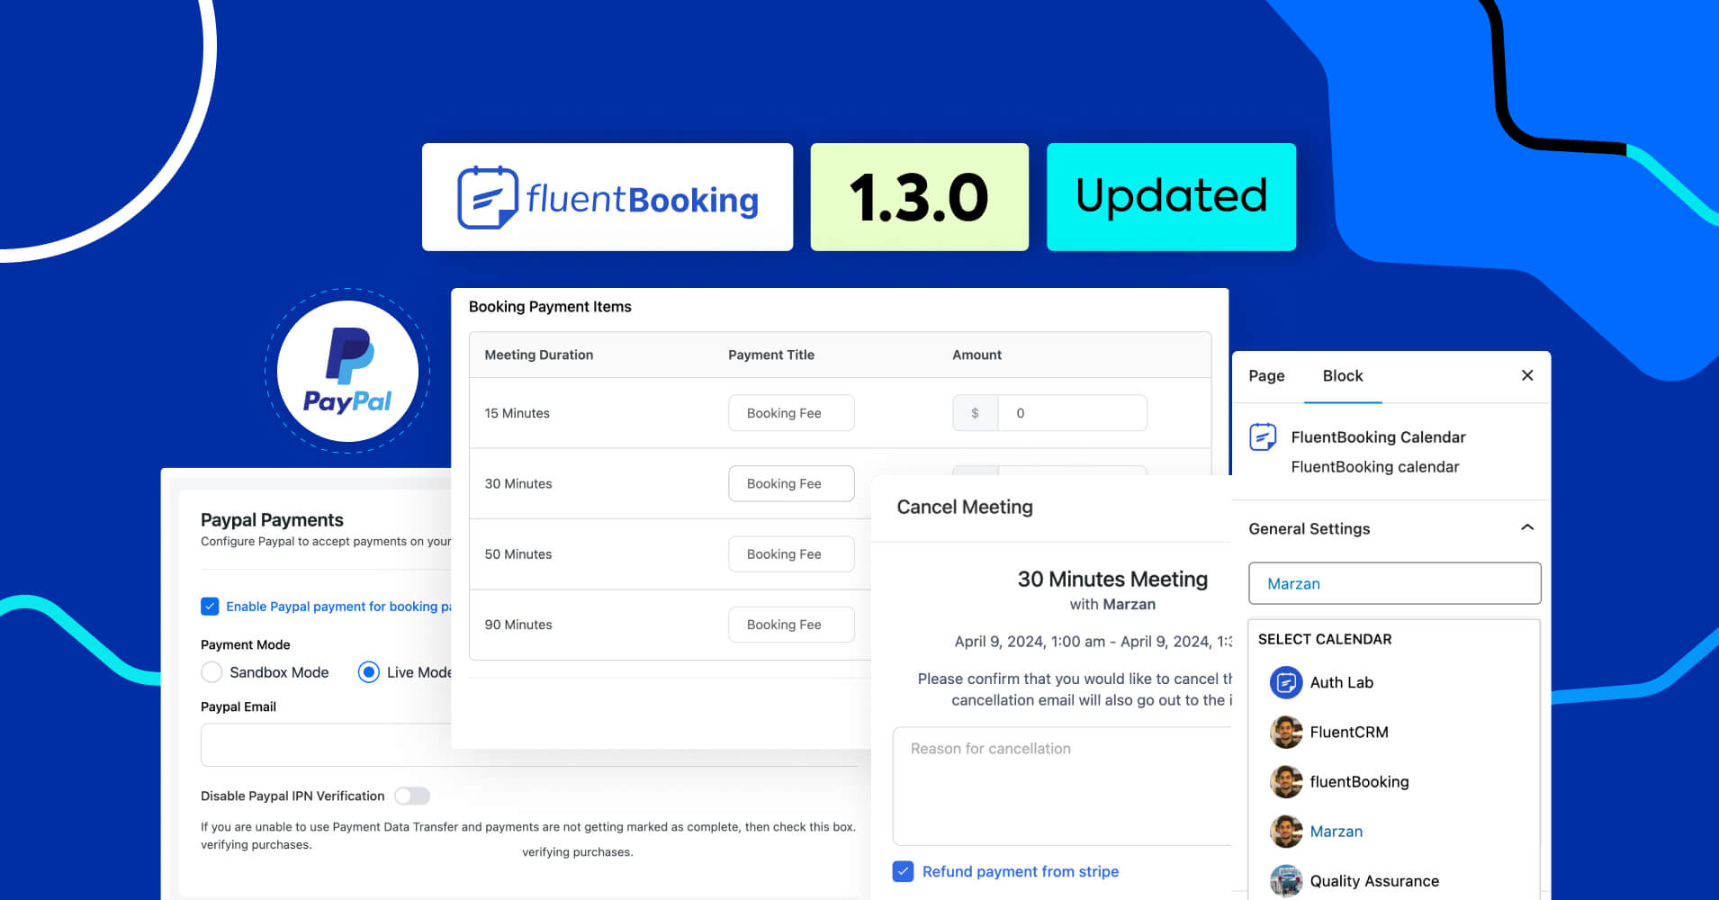1719x900 pixels.
Task: Click the Reason for cancellation textarea
Action: tap(1062, 786)
